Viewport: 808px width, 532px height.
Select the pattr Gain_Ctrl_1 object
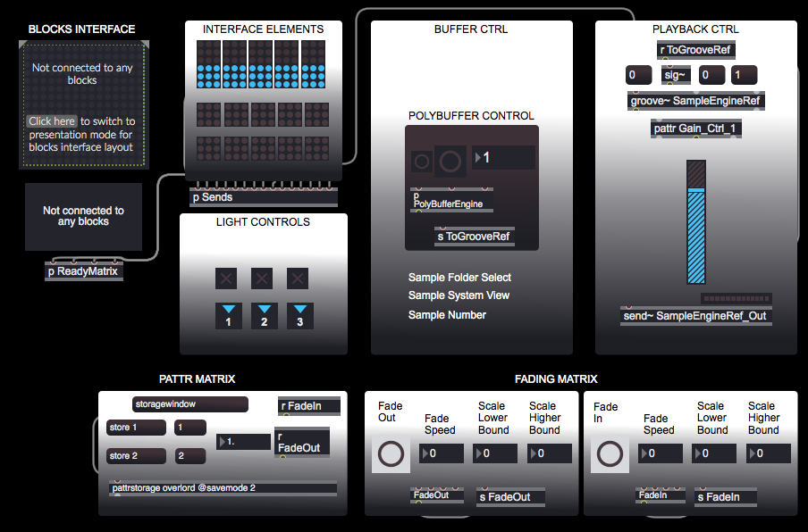click(x=695, y=129)
